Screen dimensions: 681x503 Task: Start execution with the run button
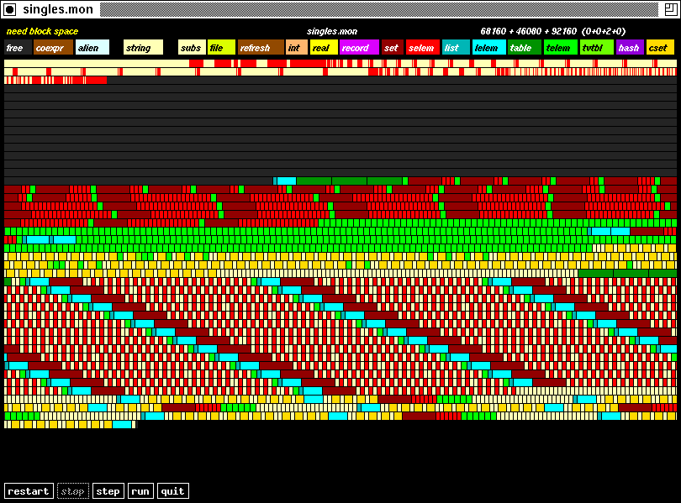click(140, 491)
